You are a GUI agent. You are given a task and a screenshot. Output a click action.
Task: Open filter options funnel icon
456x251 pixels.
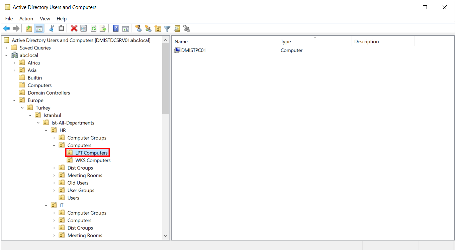[167, 29]
